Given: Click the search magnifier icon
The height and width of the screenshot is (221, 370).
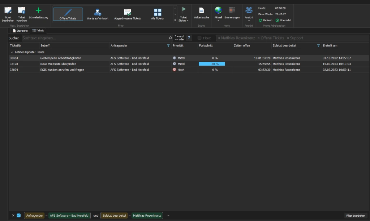Looking at the screenshot, I should (170, 38).
